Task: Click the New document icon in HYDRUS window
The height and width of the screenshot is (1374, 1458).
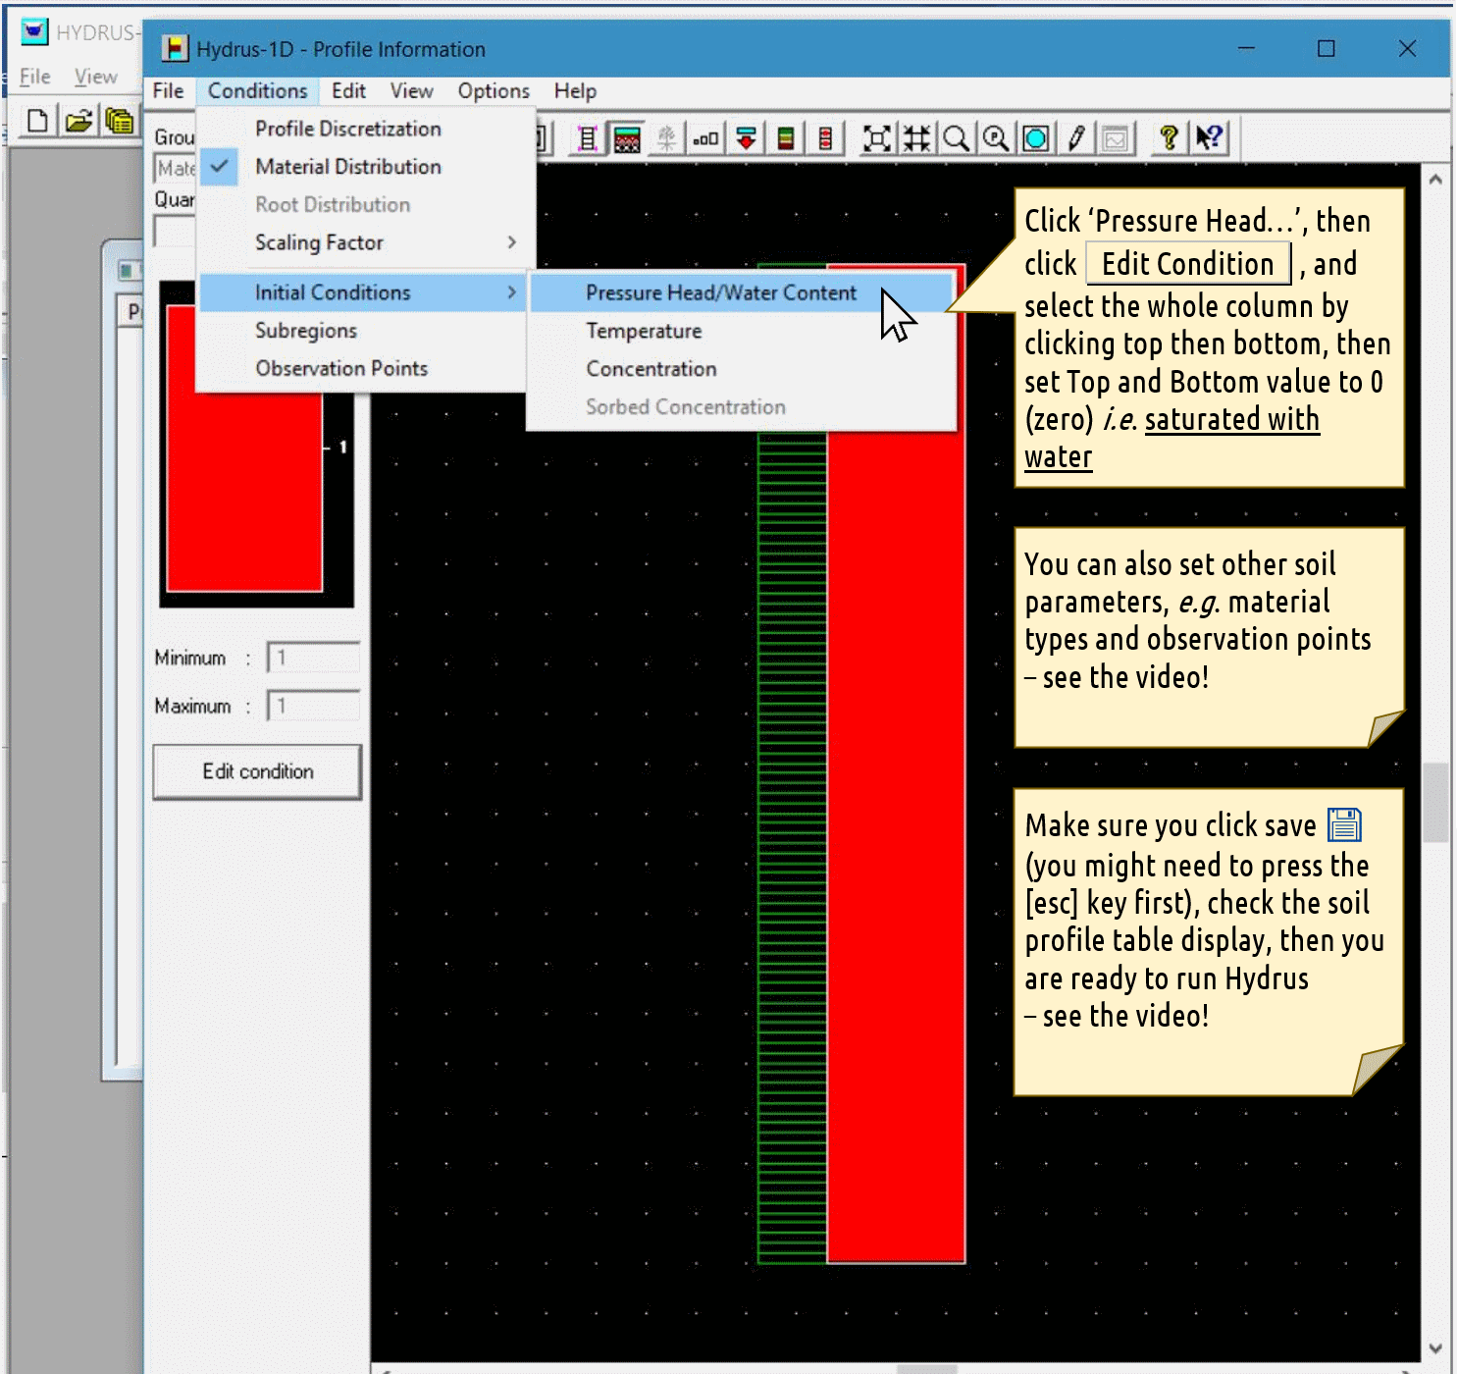Action: pyautogui.click(x=37, y=121)
